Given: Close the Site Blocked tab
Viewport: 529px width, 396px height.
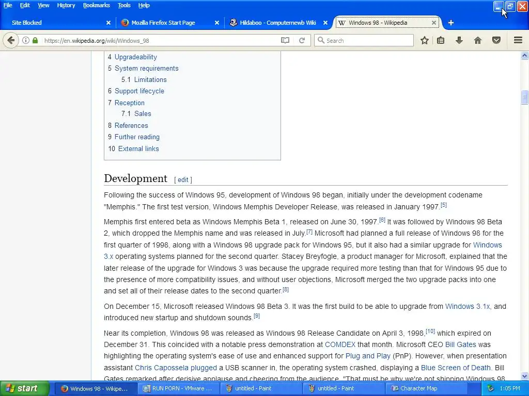Looking at the screenshot, I should 108,23.
